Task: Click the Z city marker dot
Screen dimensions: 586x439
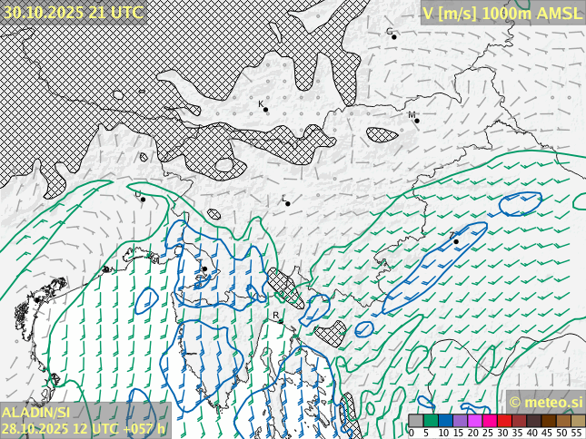Action: pyautogui.click(x=456, y=241)
